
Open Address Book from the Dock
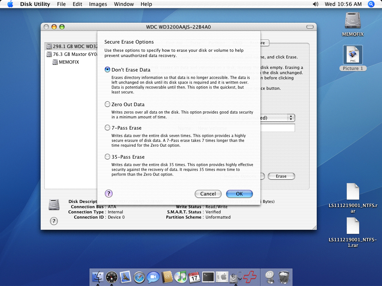pos(167,277)
